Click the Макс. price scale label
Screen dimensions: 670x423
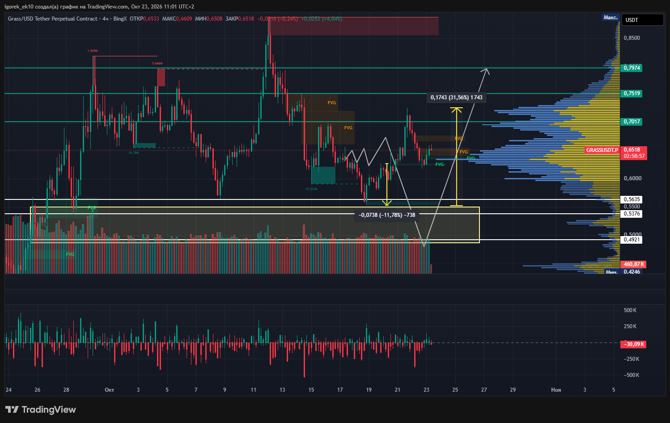click(x=611, y=17)
